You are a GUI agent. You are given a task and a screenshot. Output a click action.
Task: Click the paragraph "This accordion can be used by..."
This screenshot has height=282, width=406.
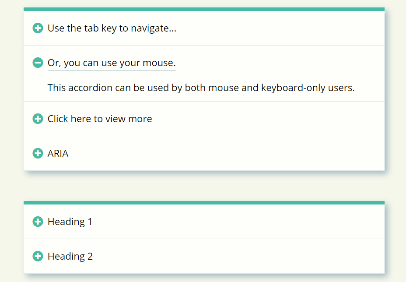201,88
